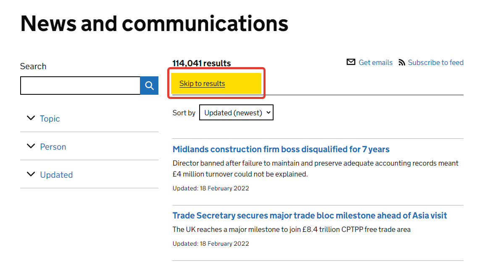Expand the Updated date filter section
The width and height of the screenshot is (495, 265).
coord(56,175)
